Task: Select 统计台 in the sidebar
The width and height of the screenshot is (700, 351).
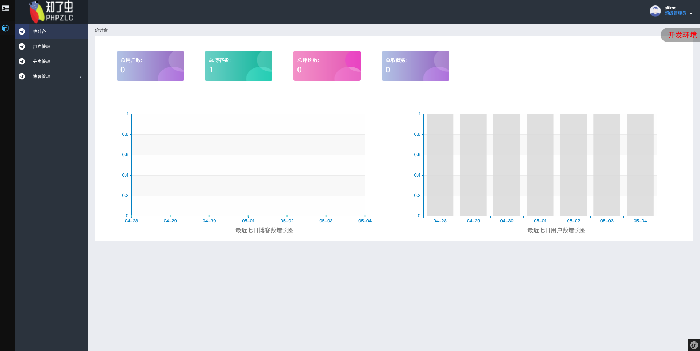Action: point(39,32)
